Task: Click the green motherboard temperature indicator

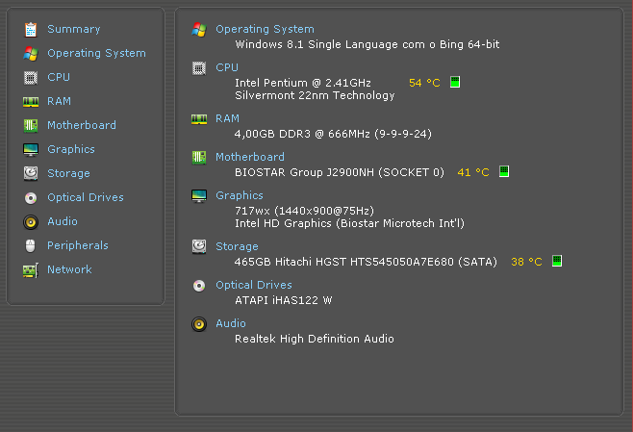Action: point(504,171)
